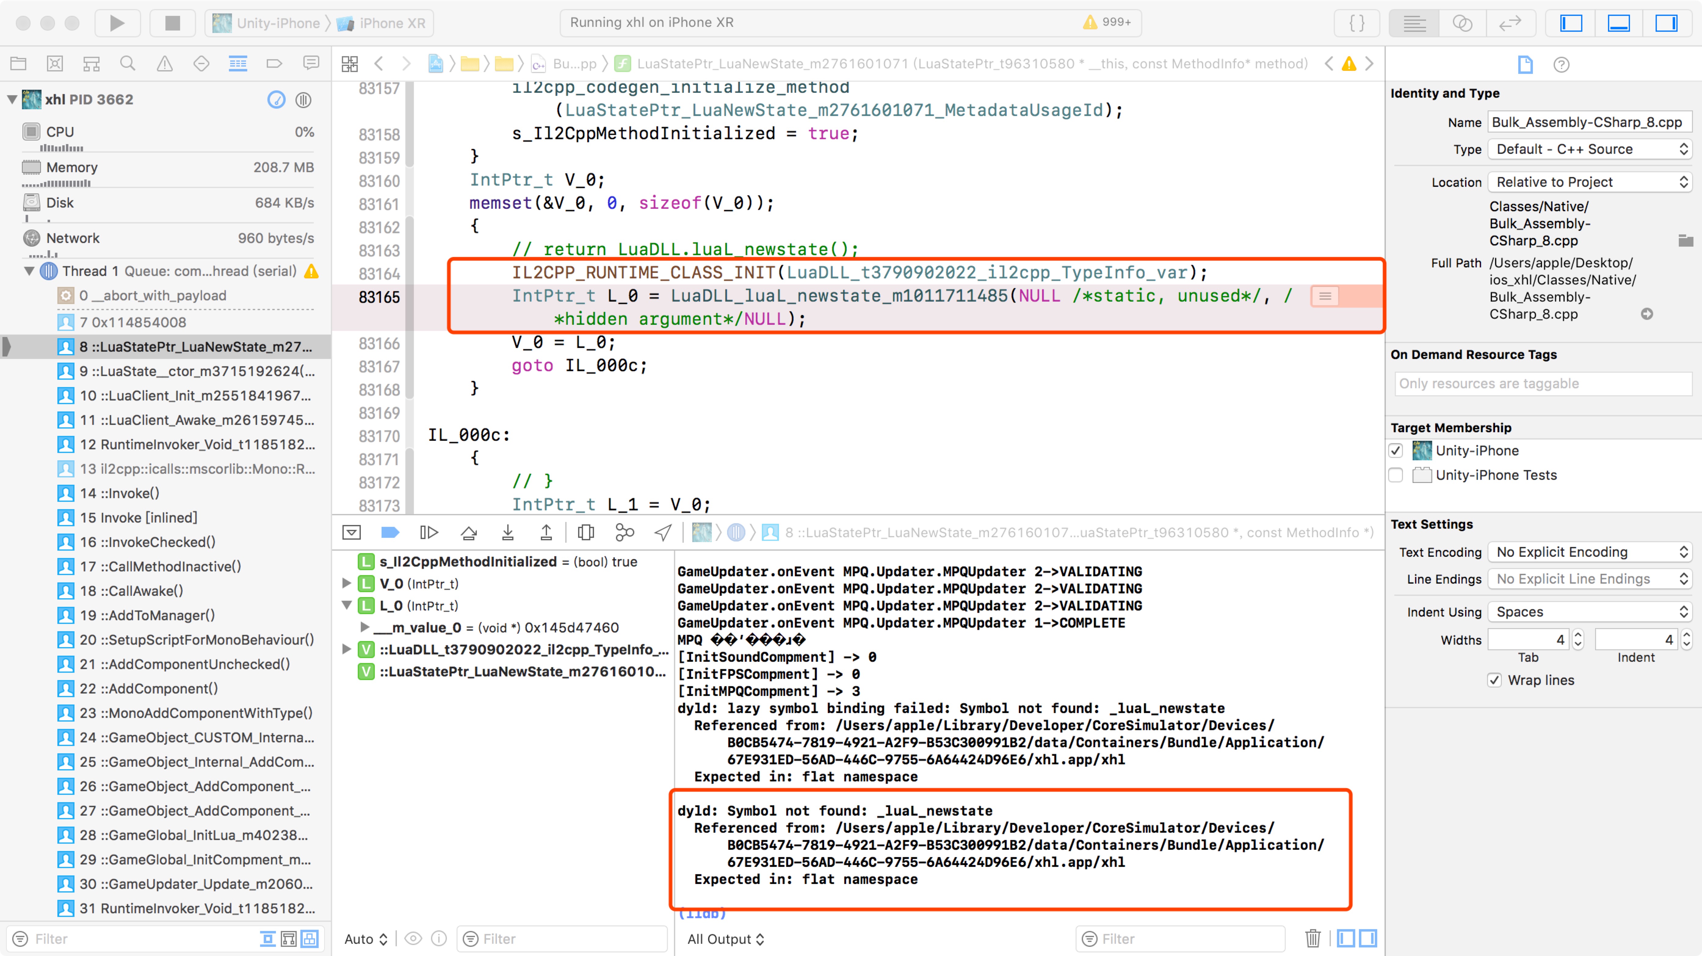1702x956 pixels.
Task: Open the breakpoint navigator tab
Action: [x=274, y=63]
